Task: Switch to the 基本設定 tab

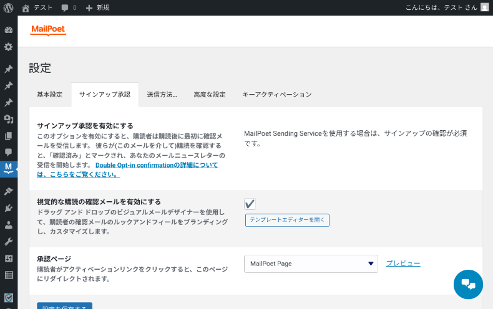Action: (x=50, y=95)
